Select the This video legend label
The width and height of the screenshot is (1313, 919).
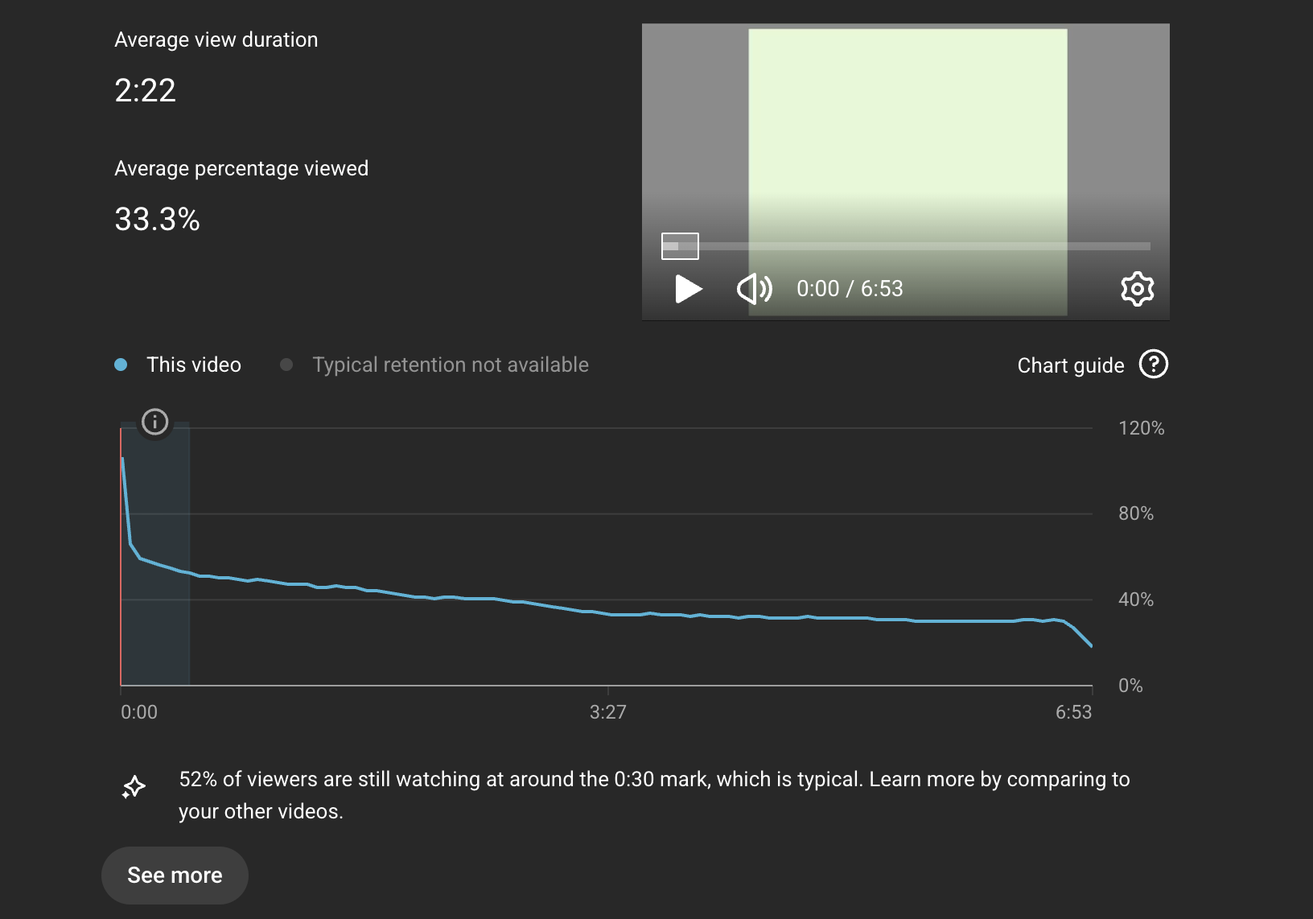(x=193, y=365)
